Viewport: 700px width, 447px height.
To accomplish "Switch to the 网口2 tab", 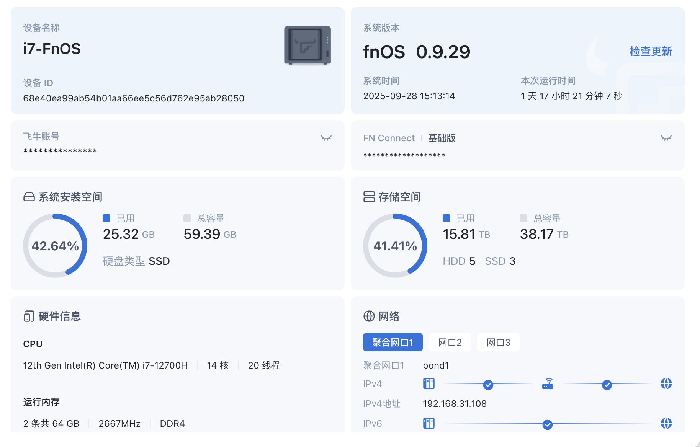I will (x=450, y=342).
